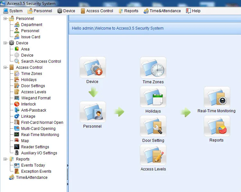This screenshot has width=241, height=192.
Task: Collapse the Access Control tree node
Action: [5, 68]
